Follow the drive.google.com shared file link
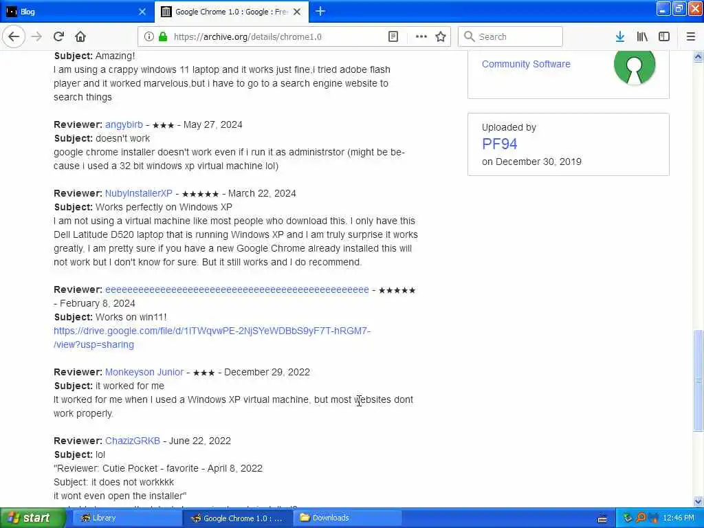 pyautogui.click(x=212, y=338)
